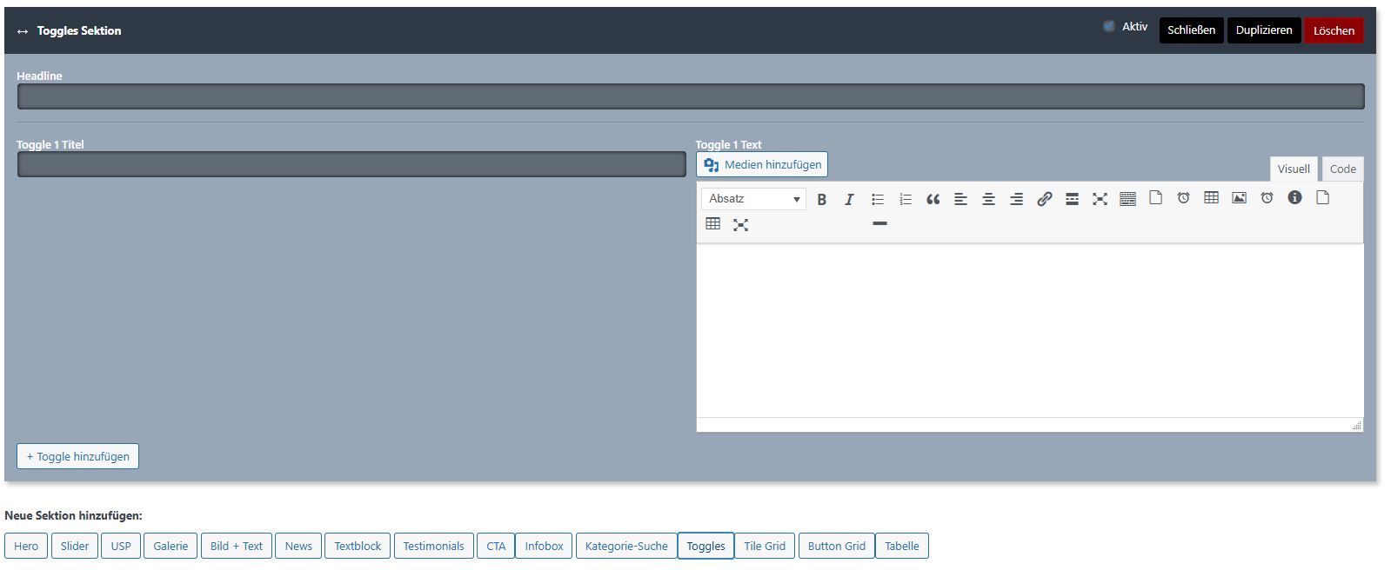Apply italic formatting in the editor

pos(849,199)
